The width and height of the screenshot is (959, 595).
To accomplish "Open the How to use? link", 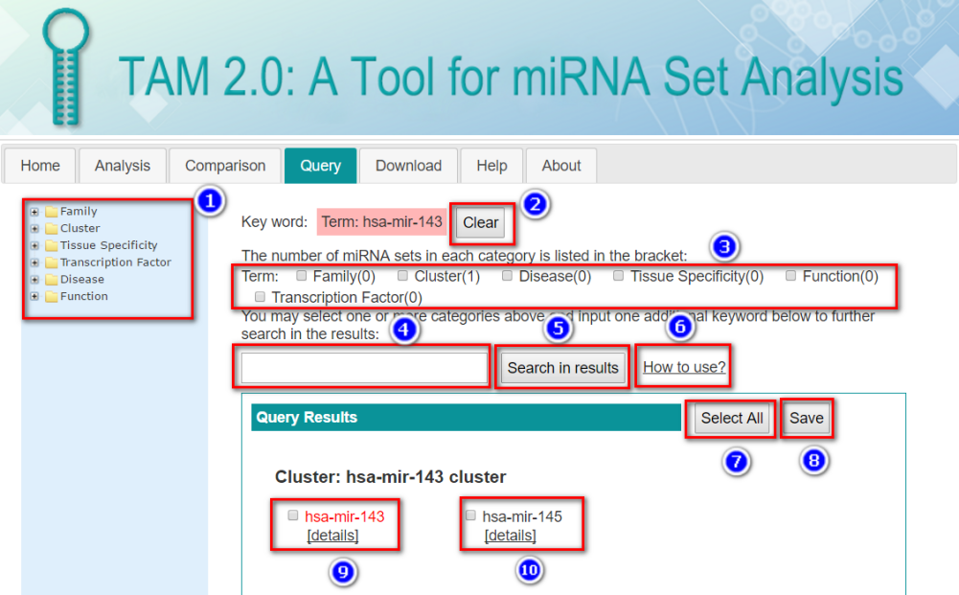I will coord(684,367).
